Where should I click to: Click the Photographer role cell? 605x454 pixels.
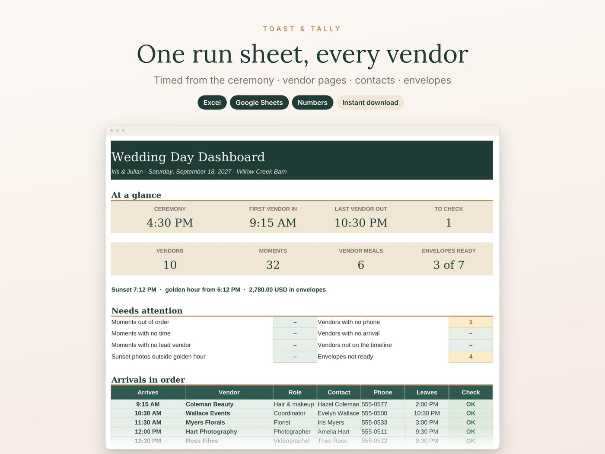tap(295, 432)
